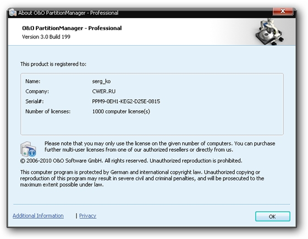Click the multi-user license note paragraph
The image size is (308, 239).
pos(159,146)
